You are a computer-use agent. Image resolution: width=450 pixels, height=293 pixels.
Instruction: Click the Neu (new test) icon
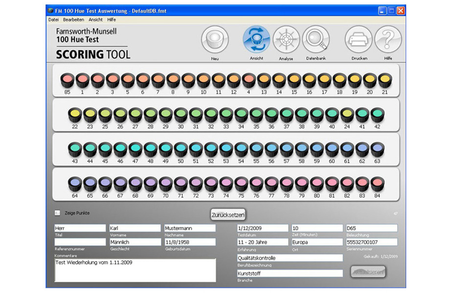[x=214, y=40]
